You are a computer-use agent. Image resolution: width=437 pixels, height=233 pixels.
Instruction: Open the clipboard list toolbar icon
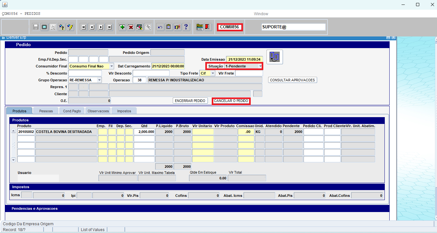pos(169,27)
